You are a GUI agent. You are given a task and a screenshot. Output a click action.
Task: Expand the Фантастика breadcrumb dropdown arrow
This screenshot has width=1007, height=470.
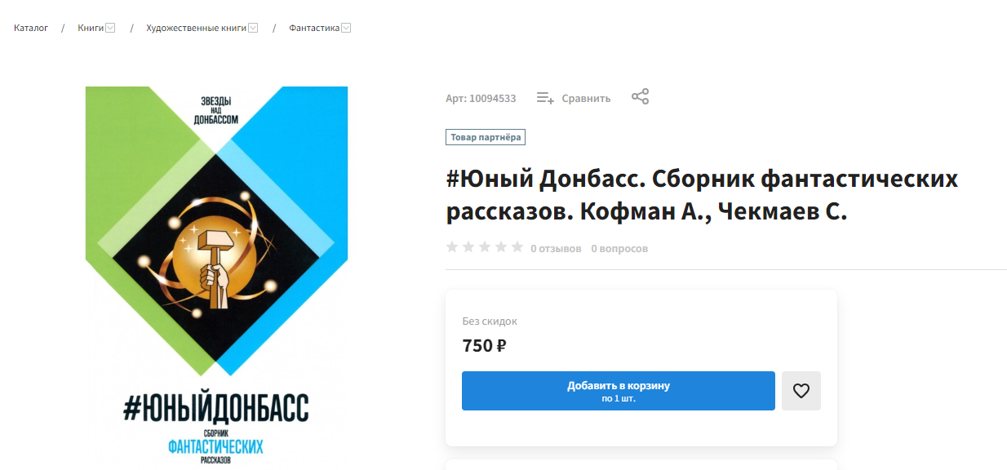pyautogui.click(x=346, y=28)
